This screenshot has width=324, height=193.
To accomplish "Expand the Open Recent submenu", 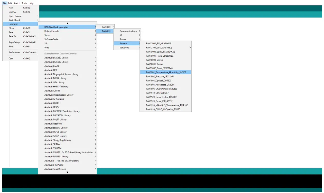I will [21, 16].
